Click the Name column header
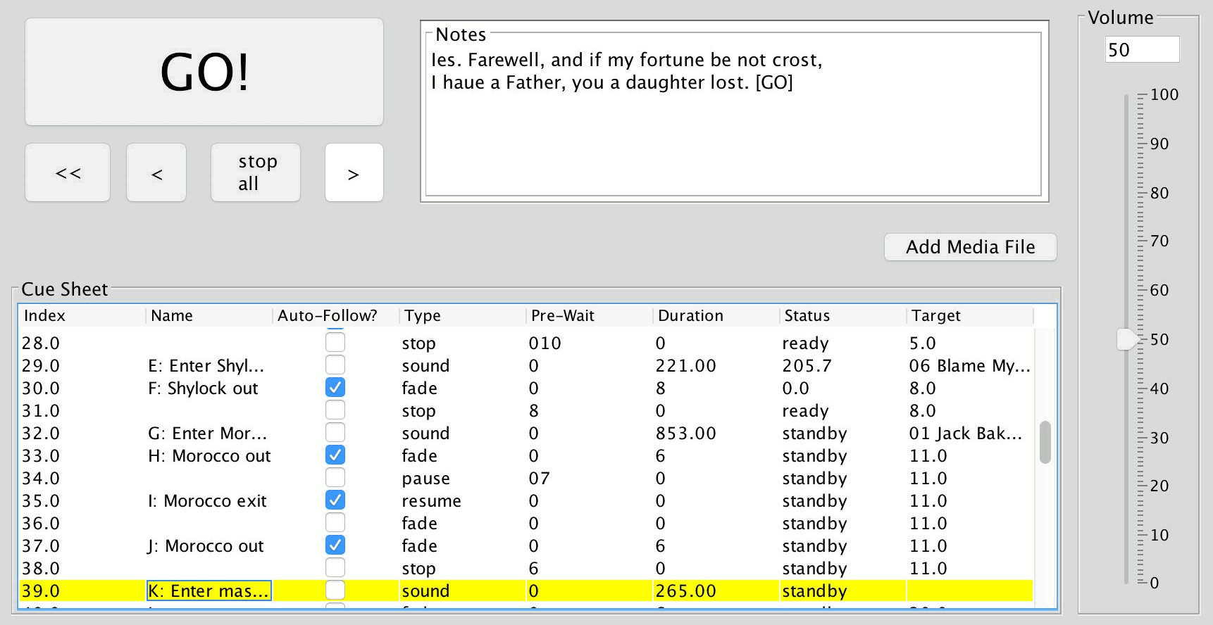This screenshot has width=1213, height=625. coord(209,315)
